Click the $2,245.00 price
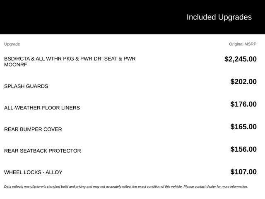The height and width of the screenshot is (199, 265). tap(240, 59)
